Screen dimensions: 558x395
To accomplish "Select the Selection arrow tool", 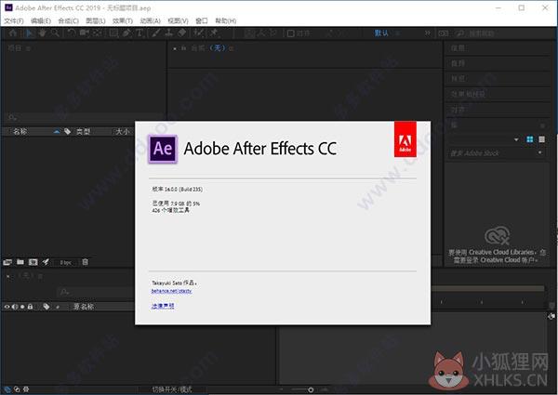I will (x=30, y=33).
